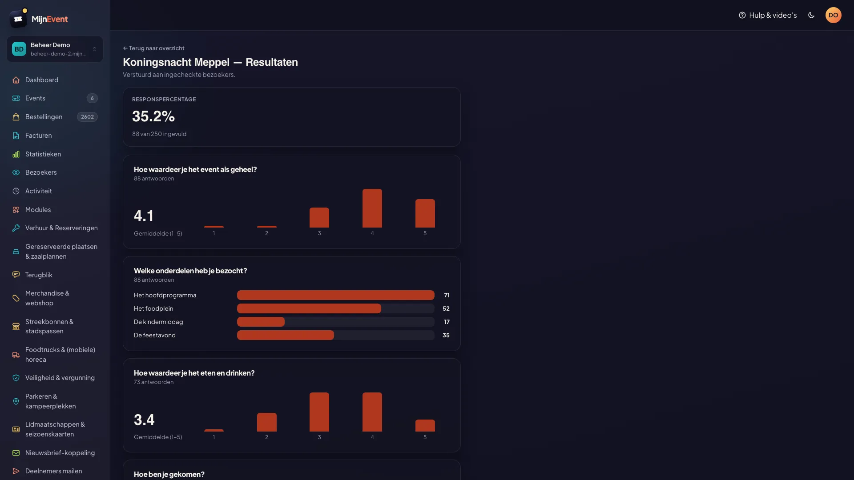Screen dimensions: 854x480
Task: Open the Activiteit clock icon
Action: (16, 191)
